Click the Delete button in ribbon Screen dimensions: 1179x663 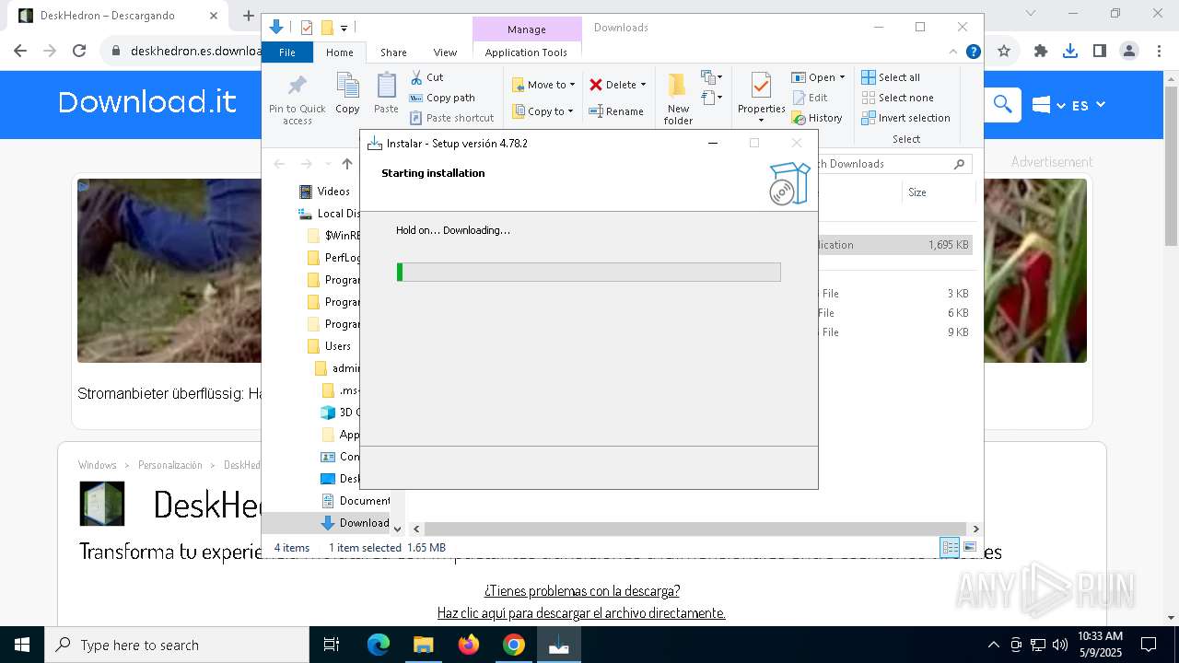[x=617, y=85]
